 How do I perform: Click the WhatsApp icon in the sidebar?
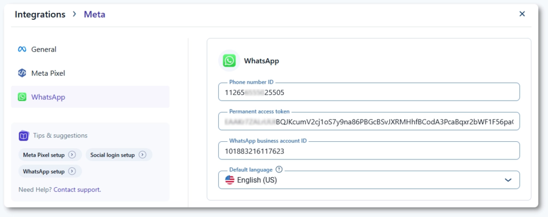tap(22, 97)
